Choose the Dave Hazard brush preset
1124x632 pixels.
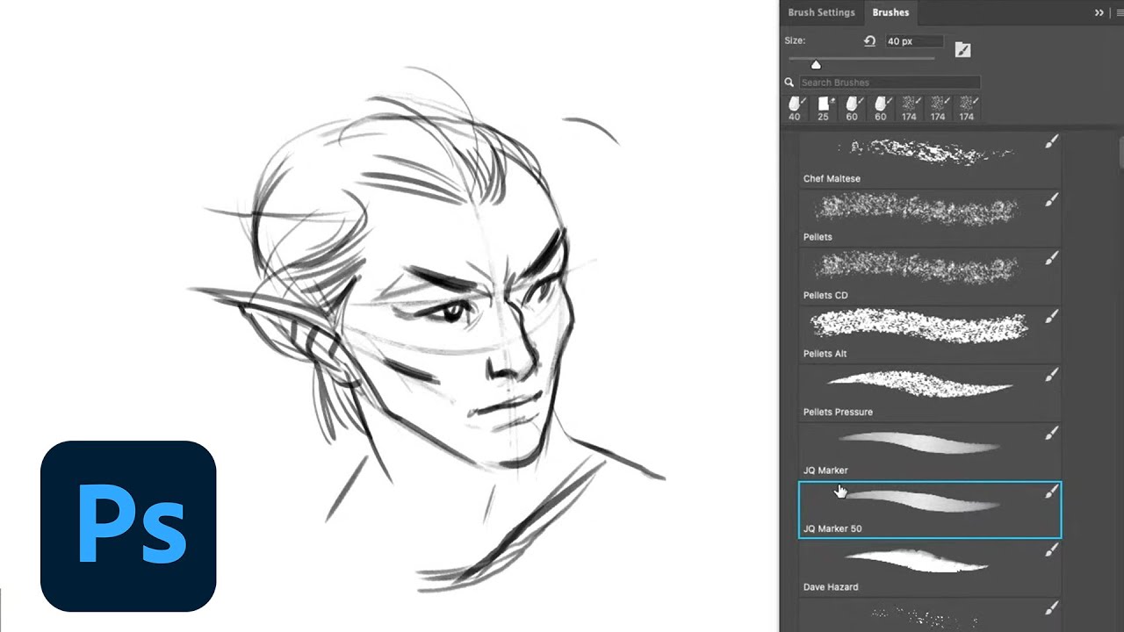point(930,567)
